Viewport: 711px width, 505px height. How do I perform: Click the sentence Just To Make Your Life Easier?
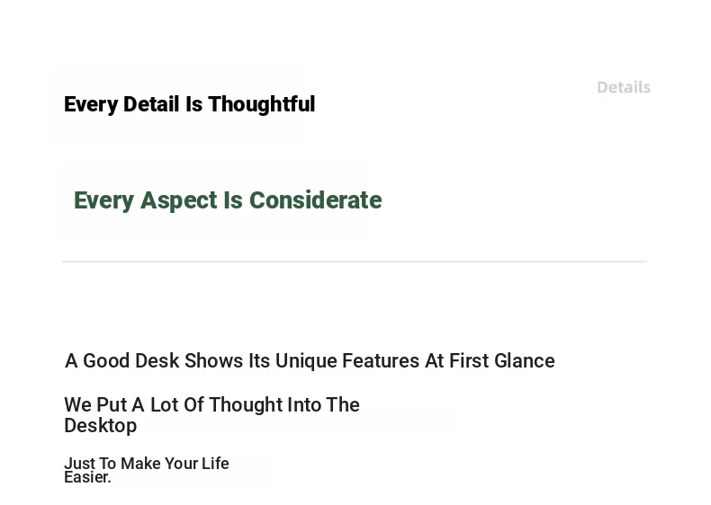click(x=147, y=470)
